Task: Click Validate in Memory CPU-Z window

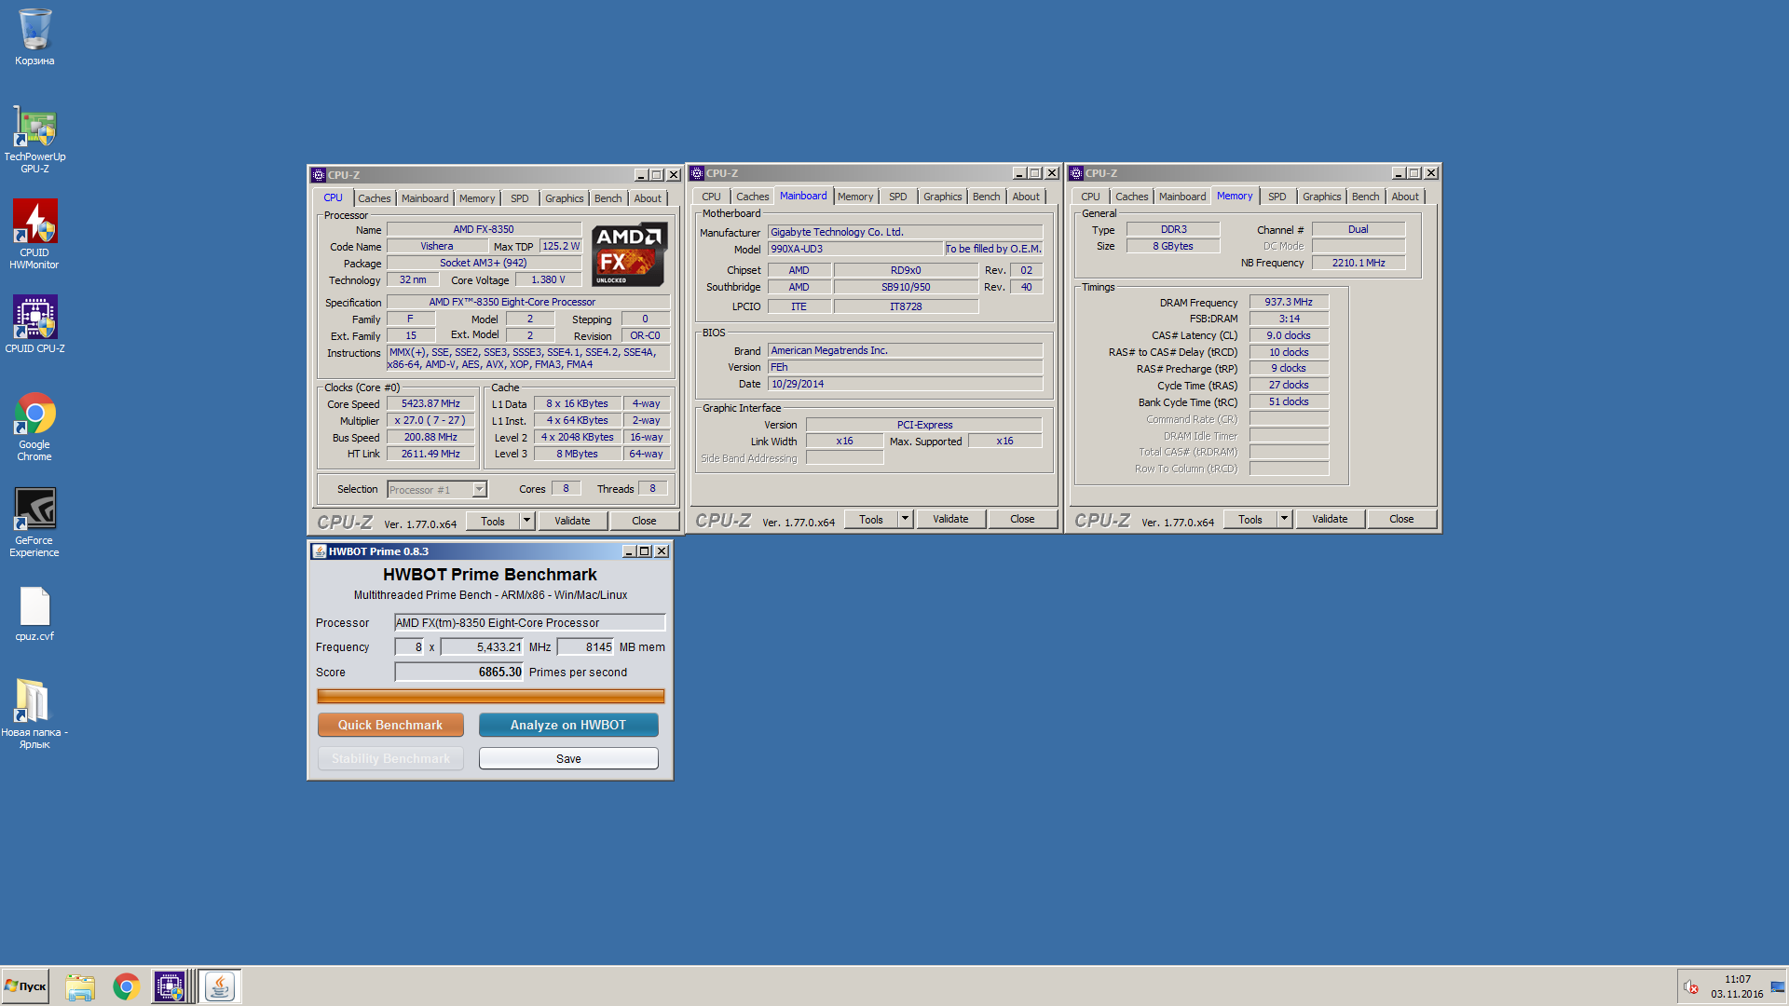Action: [x=1330, y=519]
